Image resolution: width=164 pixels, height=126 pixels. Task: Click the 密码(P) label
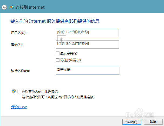[x=16, y=44]
